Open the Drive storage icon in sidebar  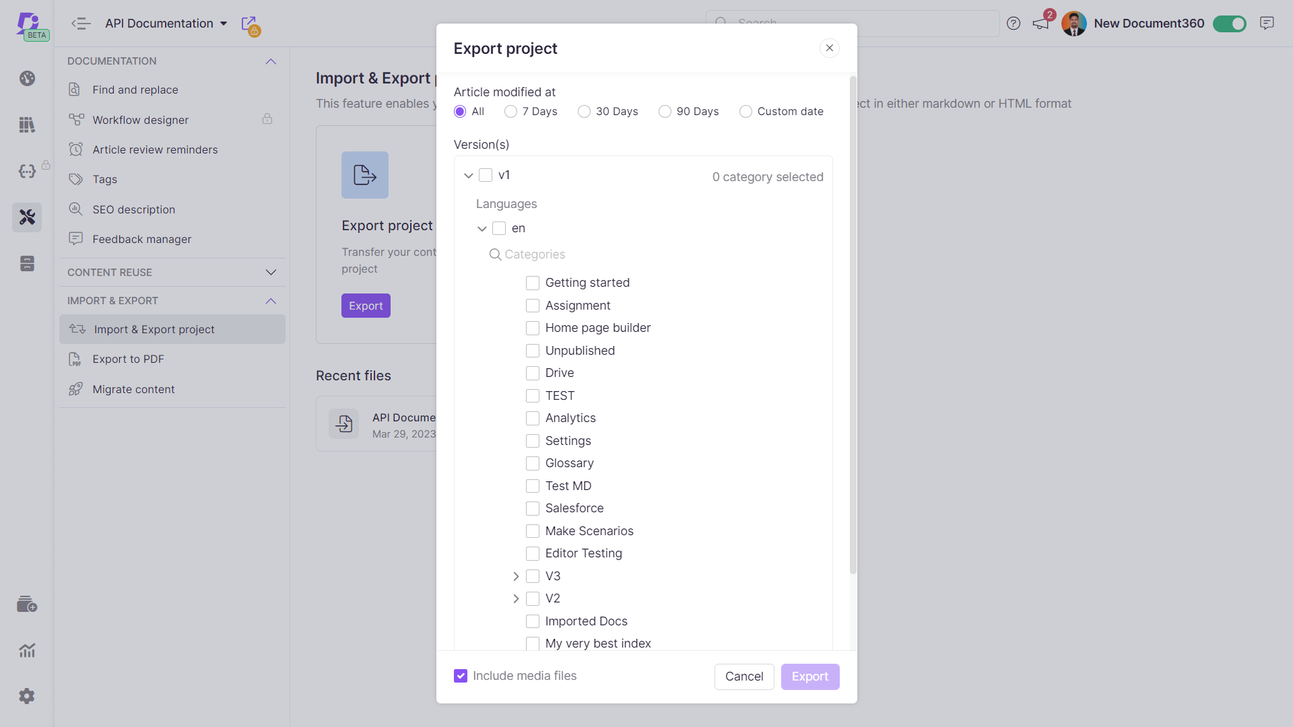[x=27, y=263]
